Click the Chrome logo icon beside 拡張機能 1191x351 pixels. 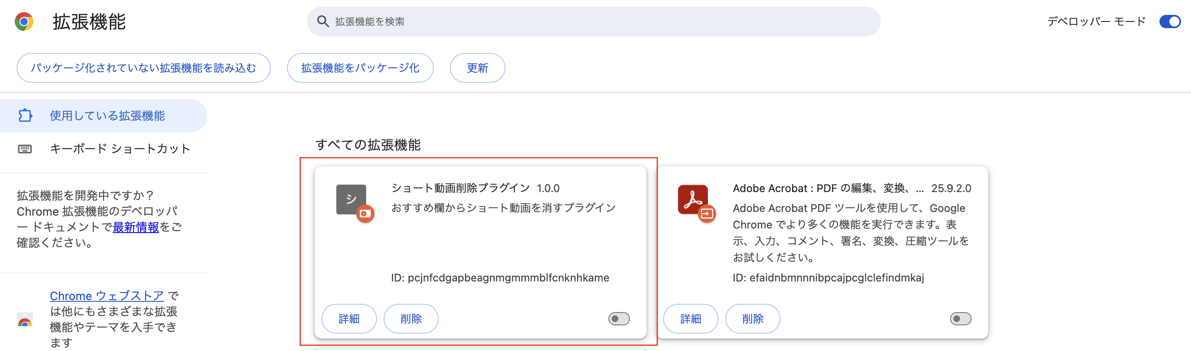(24, 22)
